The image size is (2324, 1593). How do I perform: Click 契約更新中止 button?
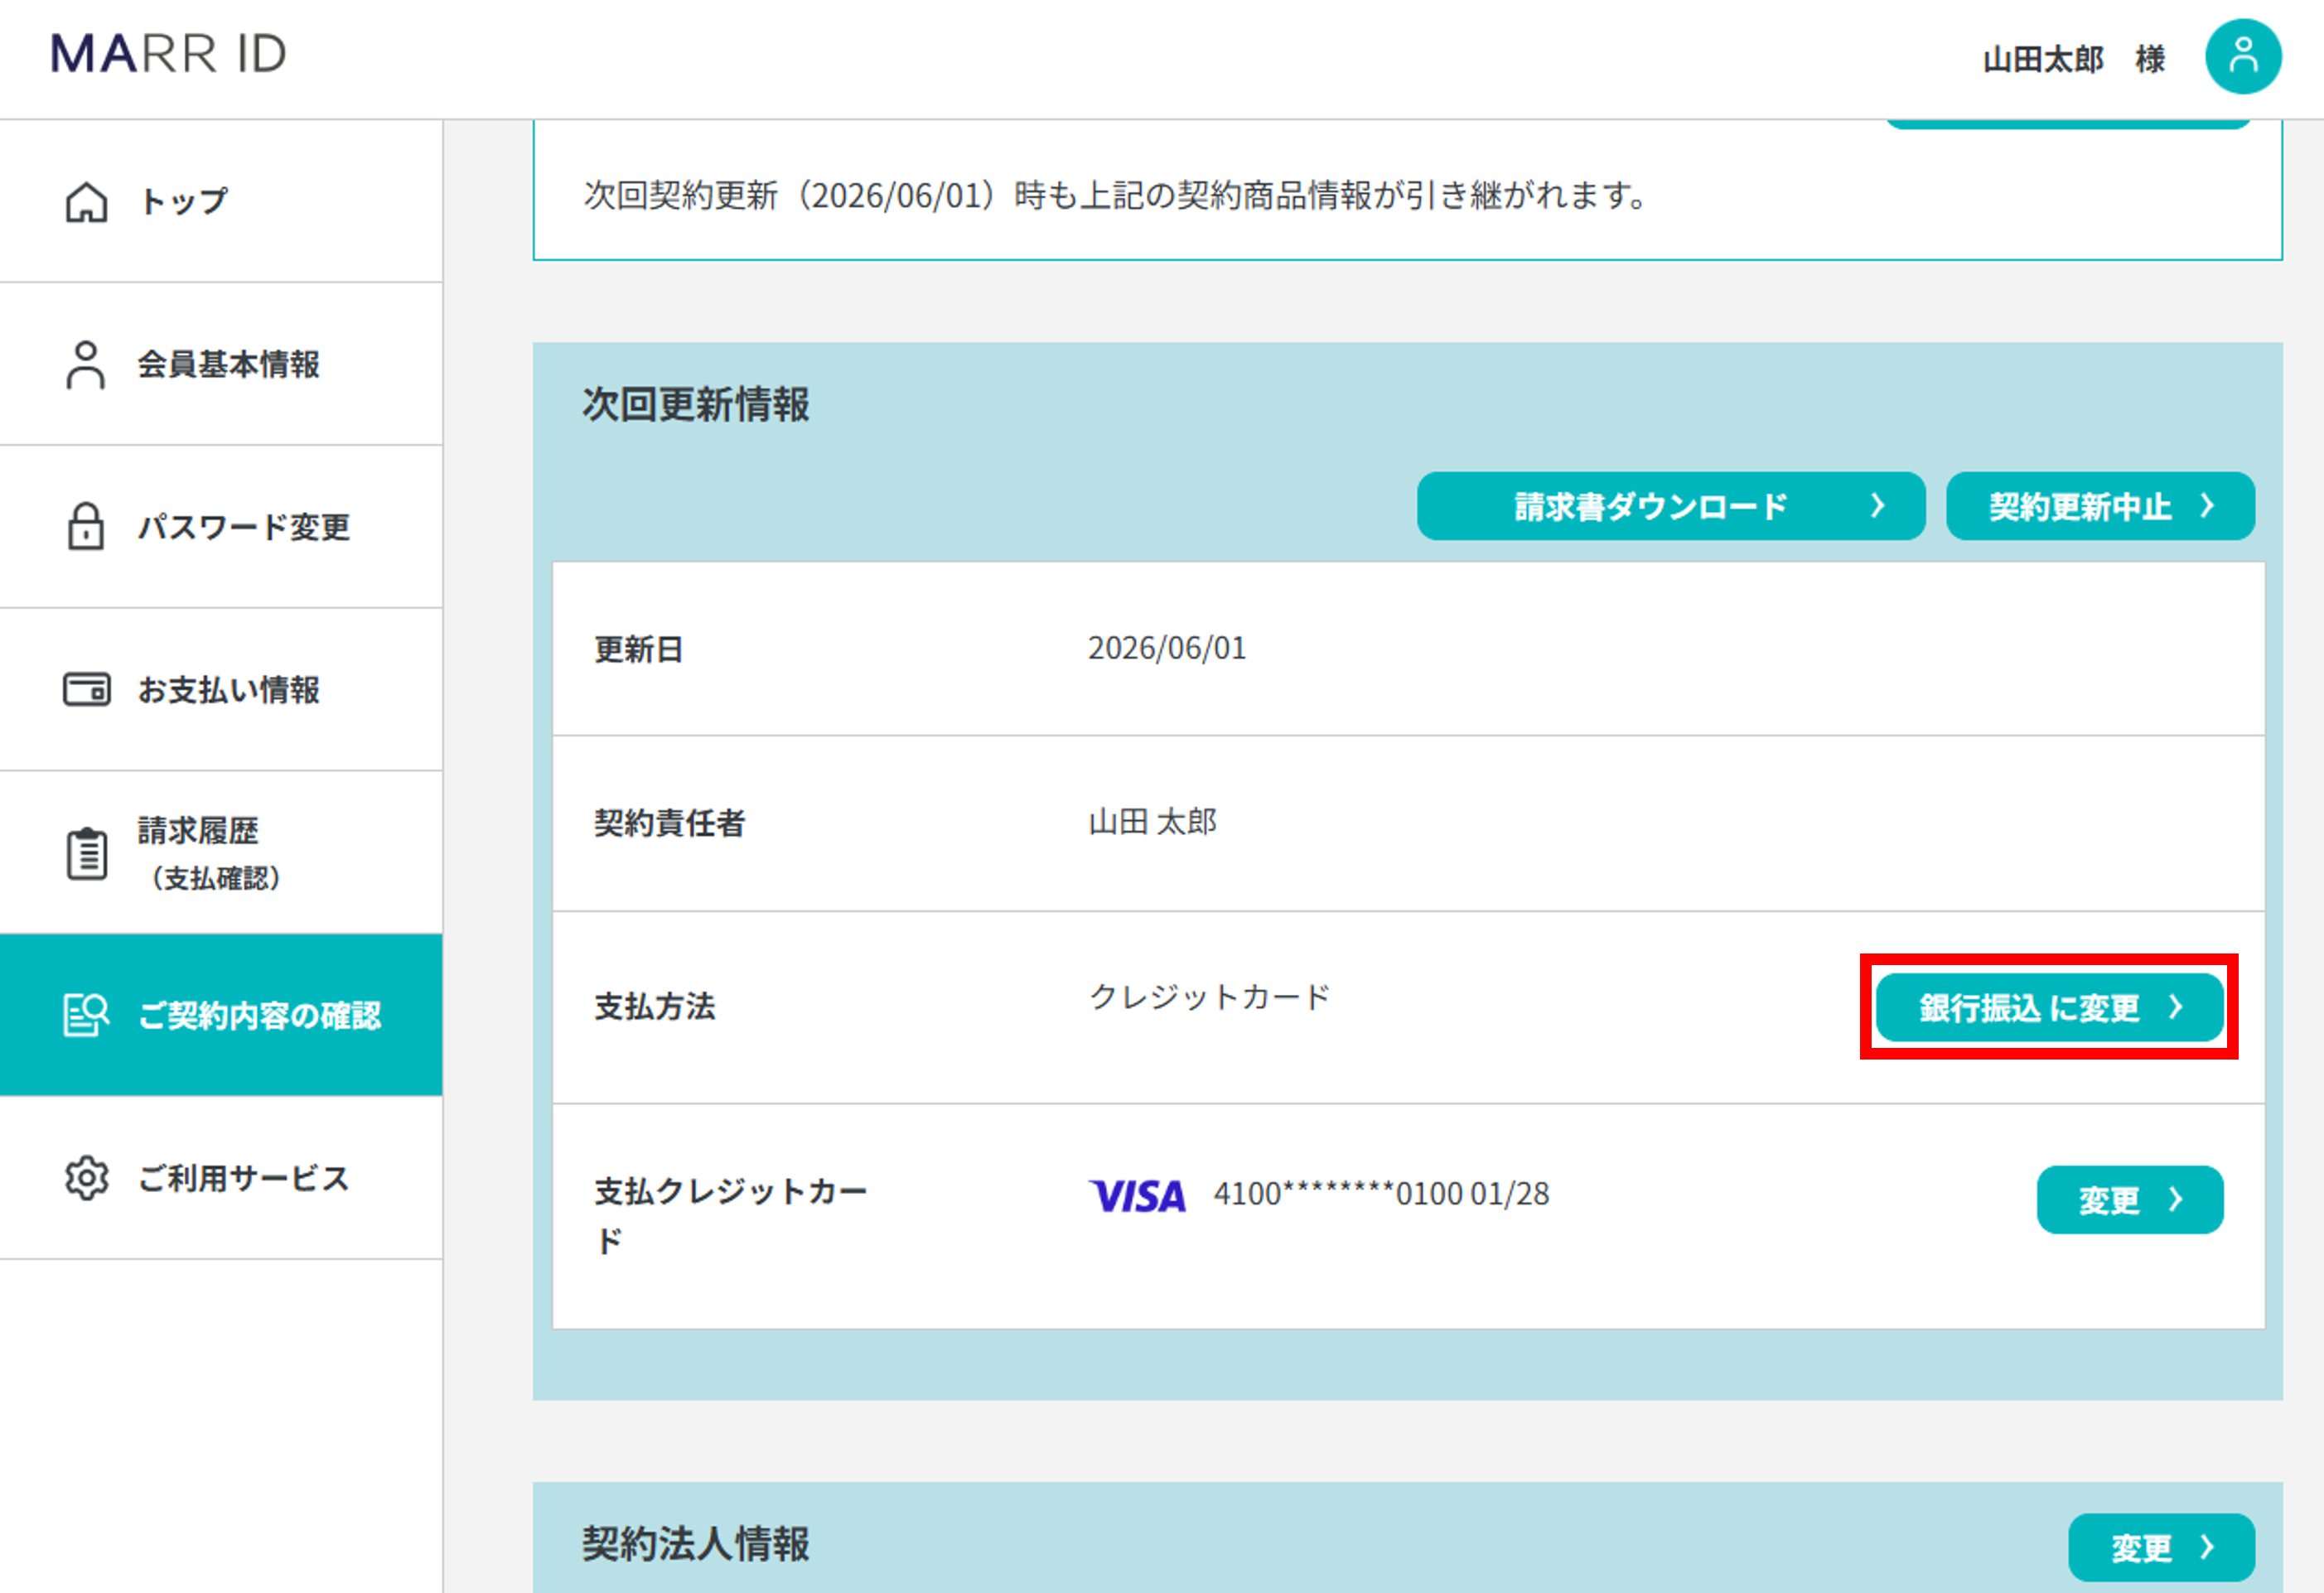pos(2100,507)
